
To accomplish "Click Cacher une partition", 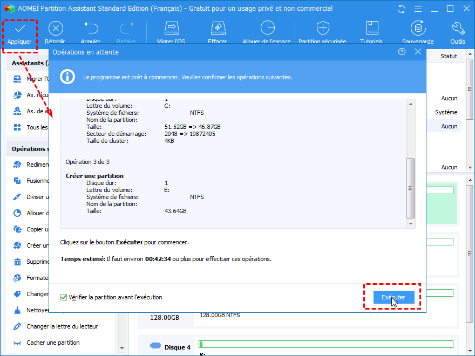I will [x=53, y=343].
